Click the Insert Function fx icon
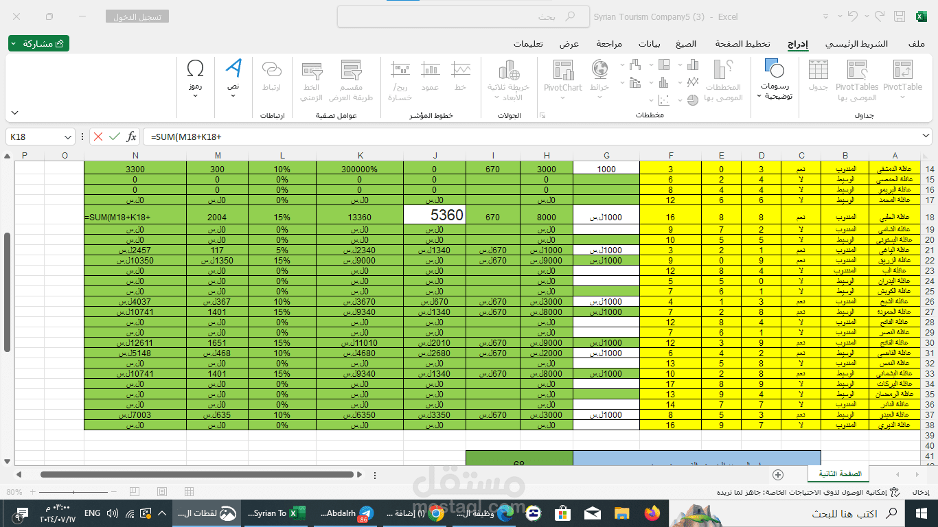Viewport: 938px width, 527px height. pyautogui.click(x=132, y=137)
